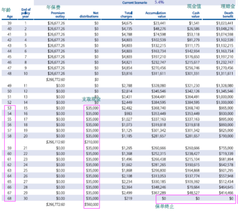Click death benefit $755,000 at age 59

226,148
